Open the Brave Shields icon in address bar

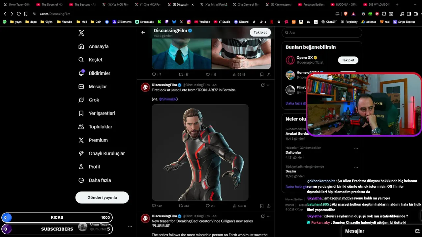point(346,14)
